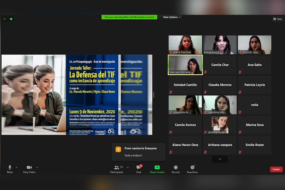Open the chat message from vanina
The height and width of the screenshot is (190, 285).
coord(138,152)
